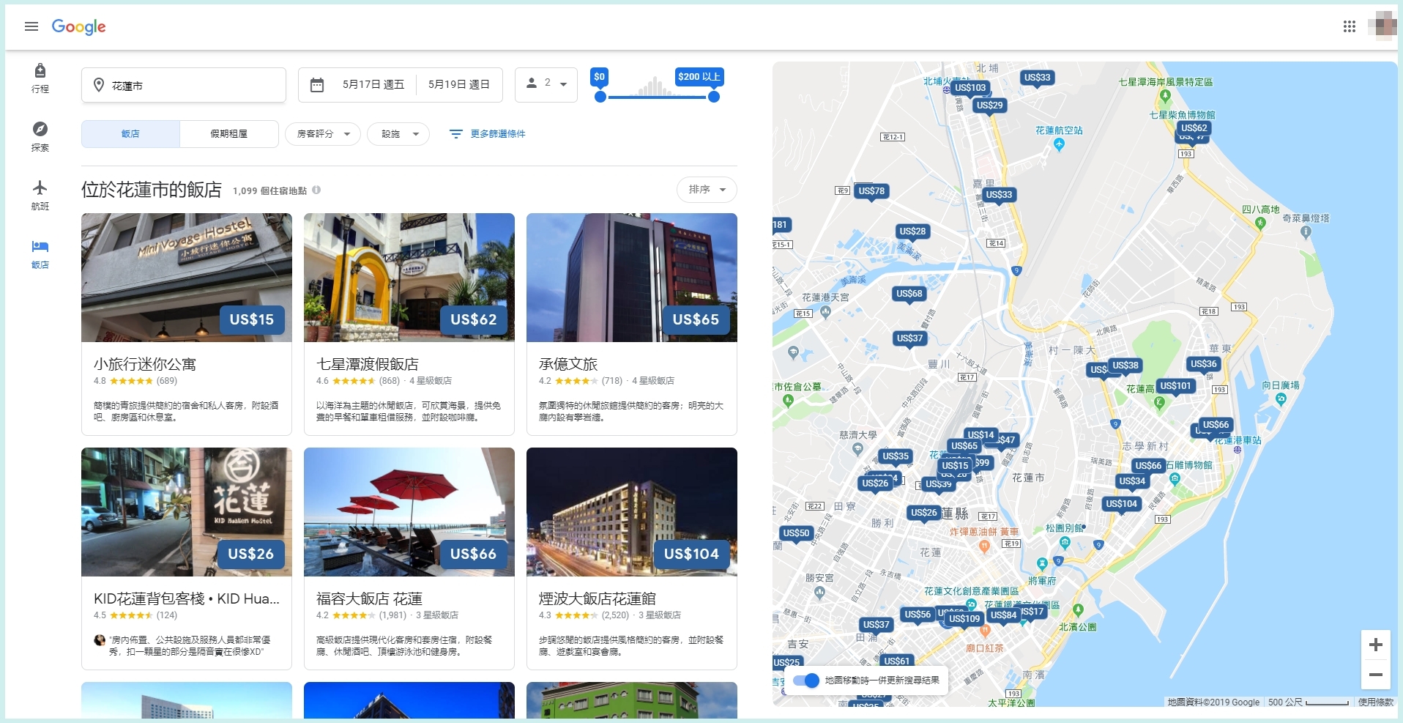This screenshot has height=723, width=1403.
Task: Zoom in the map with plus button
Action: tap(1375, 645)
